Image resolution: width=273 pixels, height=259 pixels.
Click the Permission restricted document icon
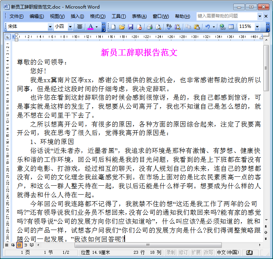click(x=139, y=27)
